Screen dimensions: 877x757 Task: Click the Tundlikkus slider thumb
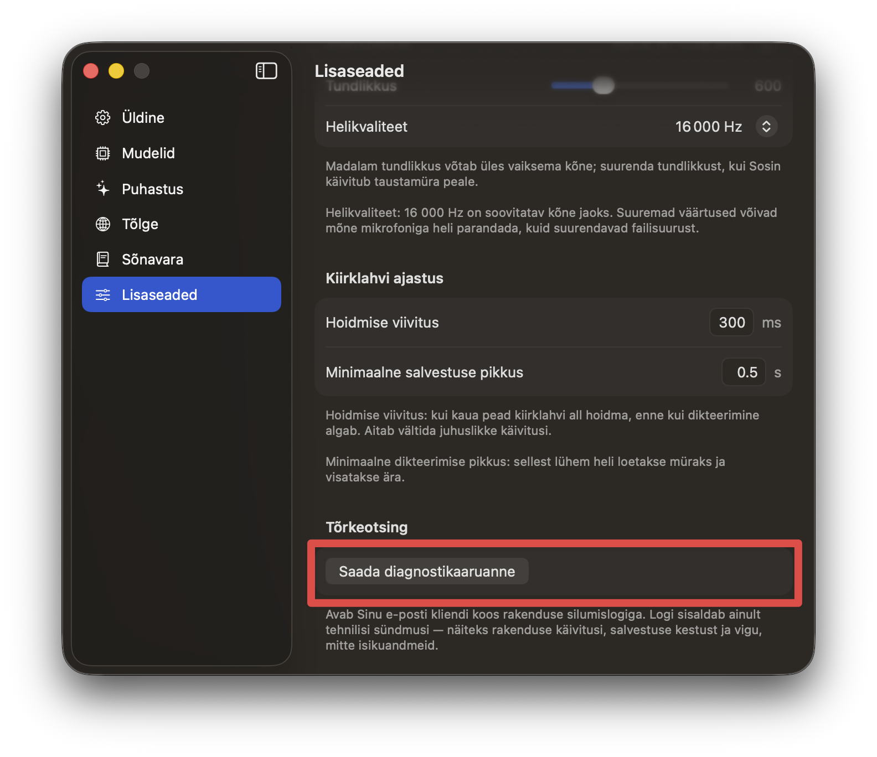click(x=603, y=86)
